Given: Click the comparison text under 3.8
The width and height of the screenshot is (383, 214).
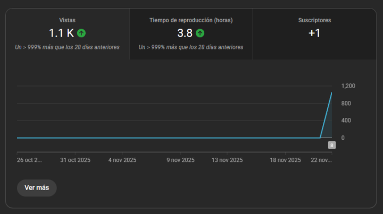Looking at the screenshot, I should 191,47.
